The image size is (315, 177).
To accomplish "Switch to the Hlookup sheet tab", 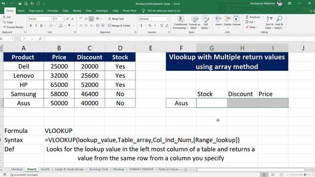I will pos(119,169).
